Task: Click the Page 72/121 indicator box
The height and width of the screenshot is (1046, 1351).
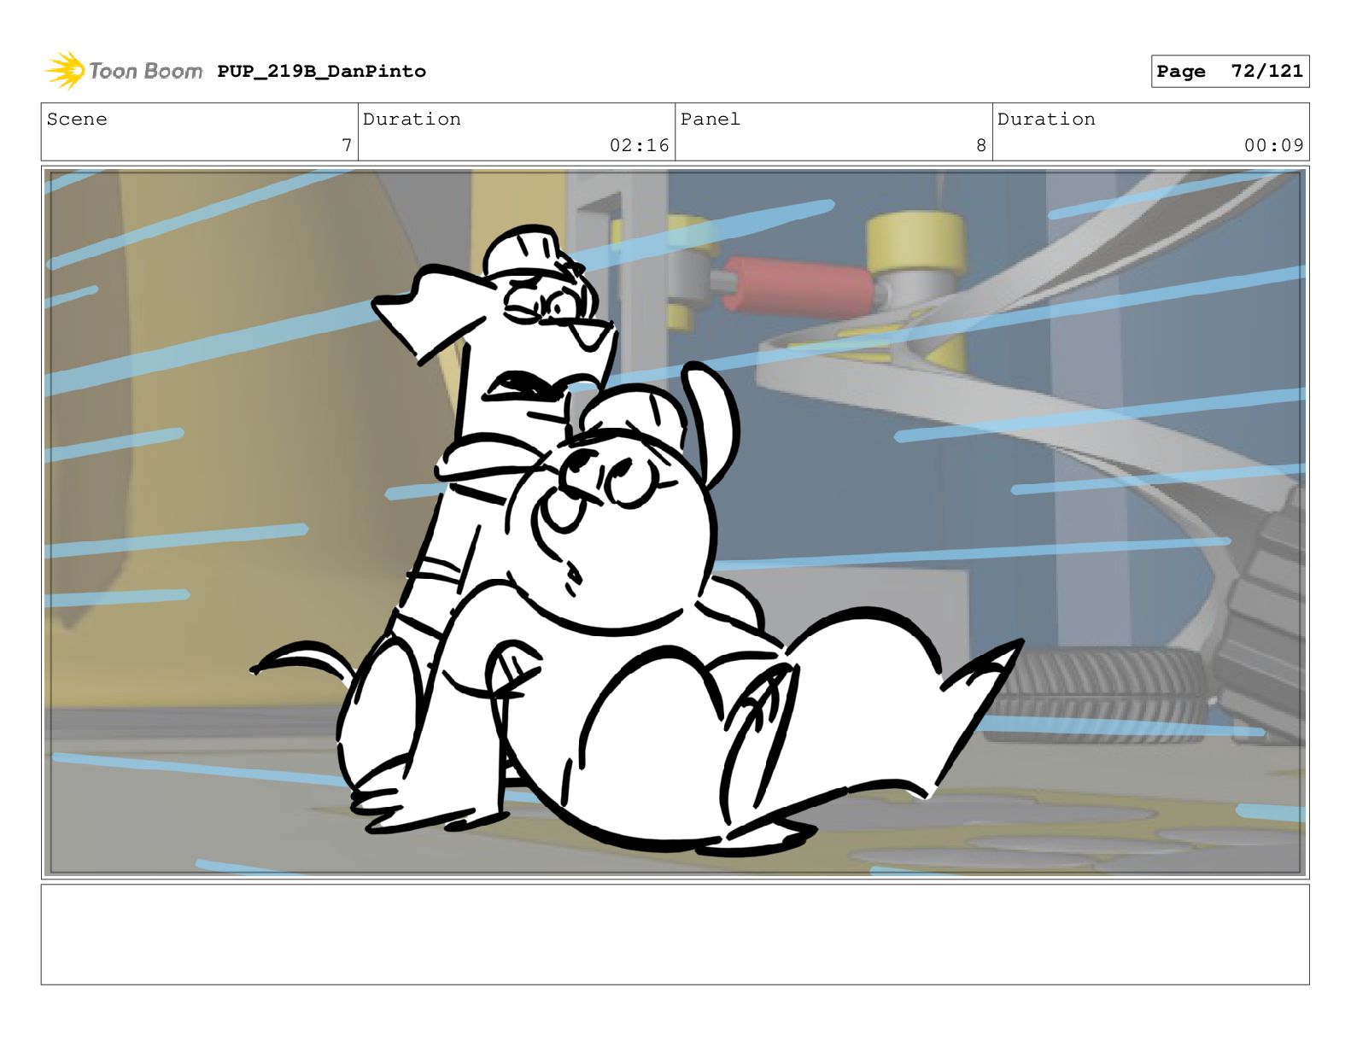Action: [x=1230, y=71]
